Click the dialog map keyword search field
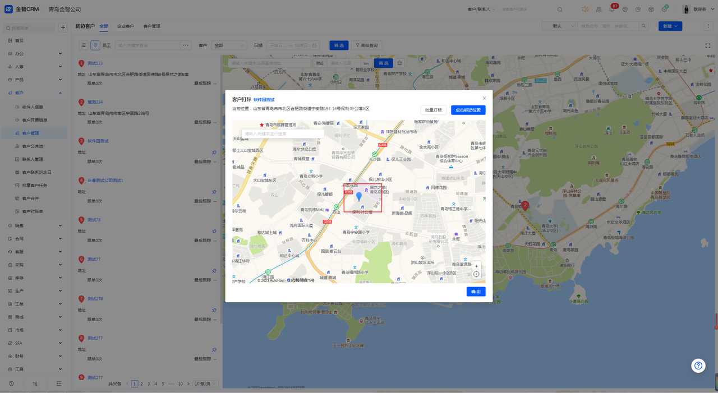Image resolution: width=718 pixels, height=393 pixels. click(283, 133)
